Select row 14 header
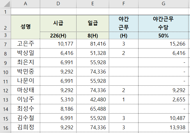This screenshot has width=190, height=133. click(6, 109)
